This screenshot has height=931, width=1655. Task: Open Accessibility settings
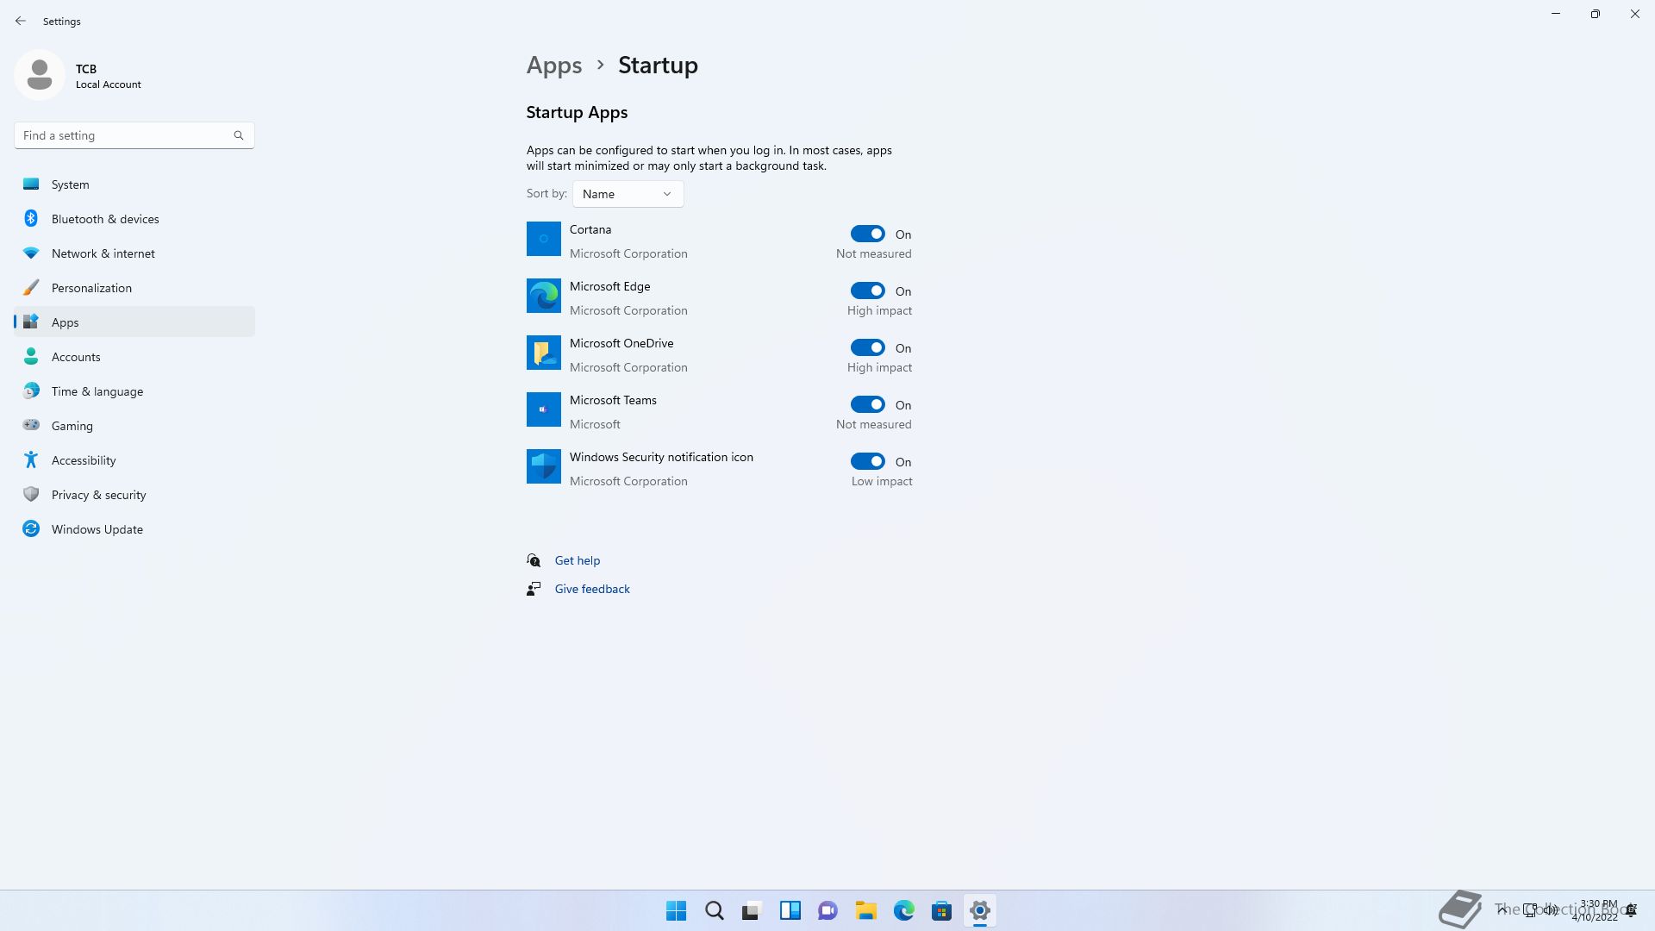(x=134, y=460)
